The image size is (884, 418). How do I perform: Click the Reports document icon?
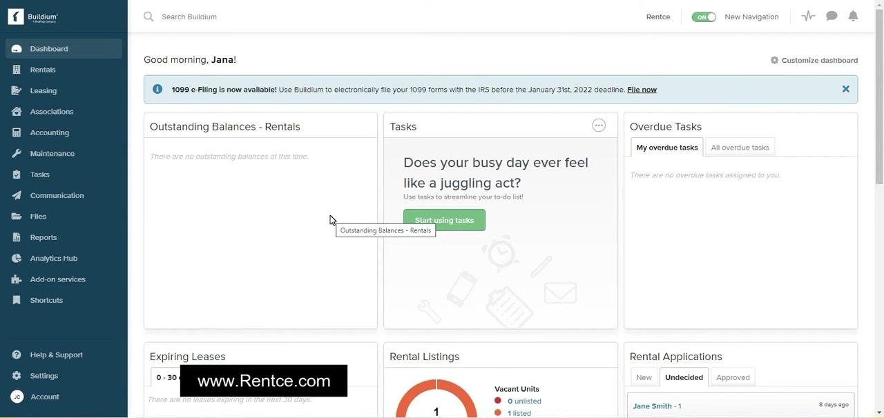(17, 237)
